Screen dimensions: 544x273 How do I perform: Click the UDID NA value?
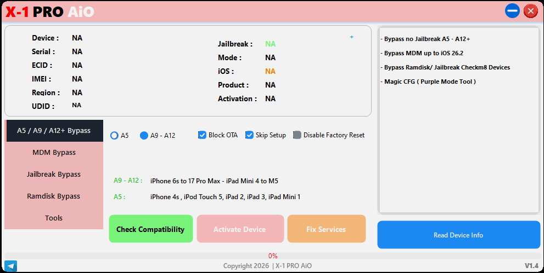77,105
